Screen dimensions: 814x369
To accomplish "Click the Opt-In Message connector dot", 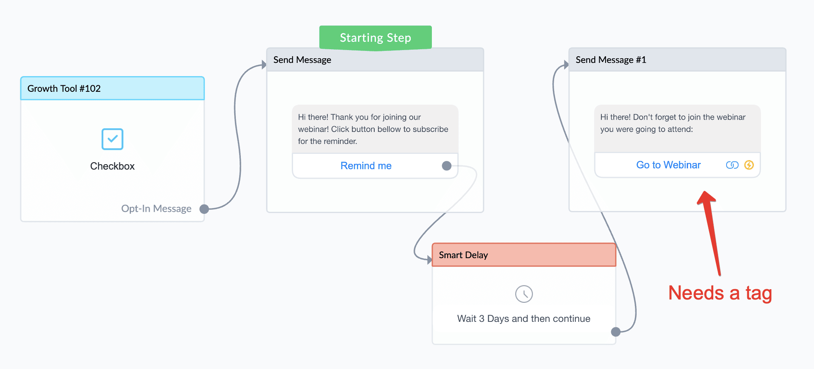I will click(x=204, y=209).
